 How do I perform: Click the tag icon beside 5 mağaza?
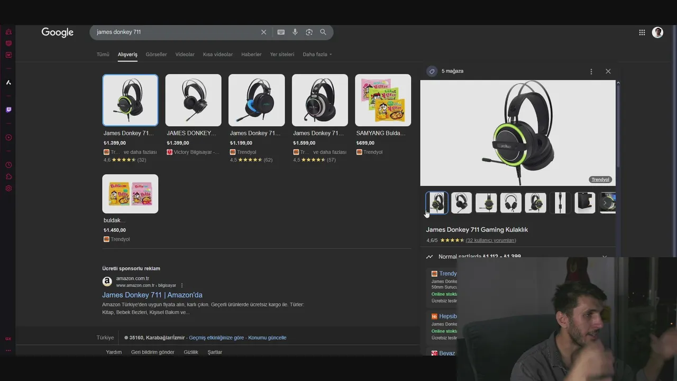432,71
